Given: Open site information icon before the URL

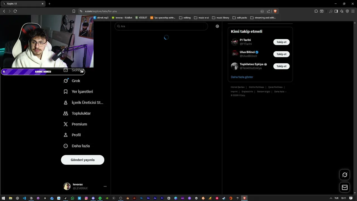Looking at the screenshot, I should (81, 11).
